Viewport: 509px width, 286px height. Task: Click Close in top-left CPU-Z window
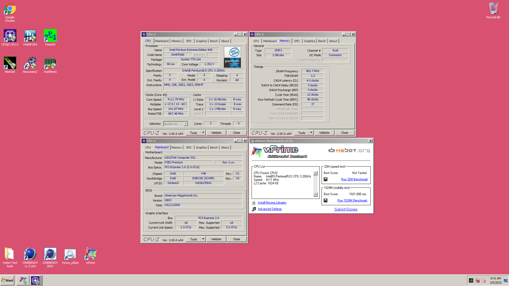click(236, 133)
